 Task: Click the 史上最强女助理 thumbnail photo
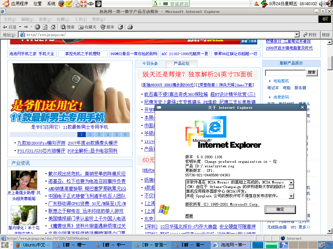(x=24, y=180)
